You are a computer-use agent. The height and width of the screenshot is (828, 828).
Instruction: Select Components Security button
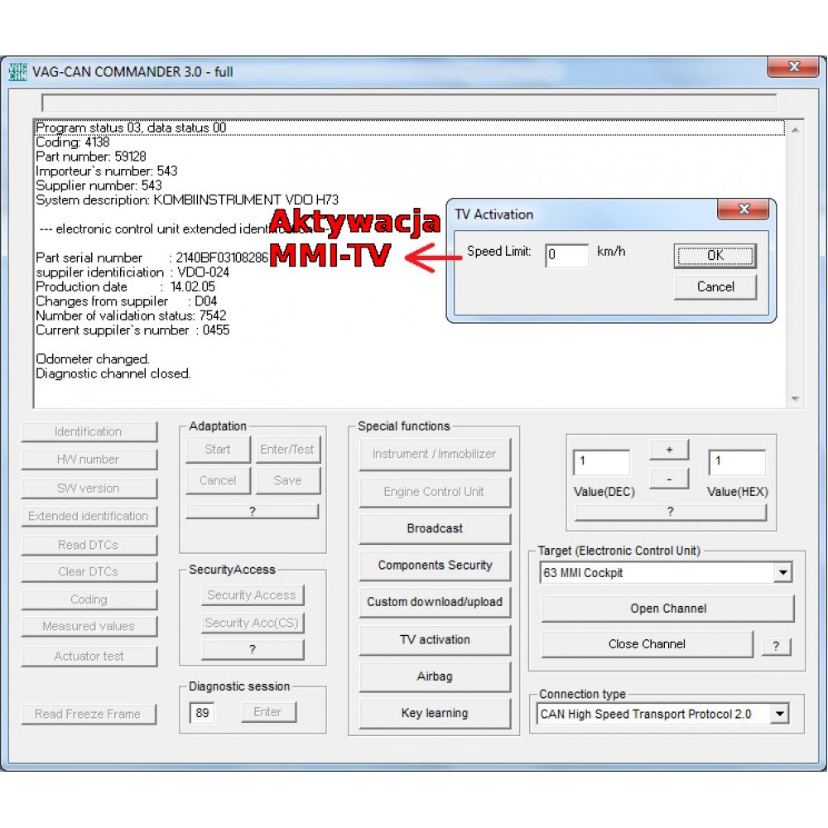435,566
